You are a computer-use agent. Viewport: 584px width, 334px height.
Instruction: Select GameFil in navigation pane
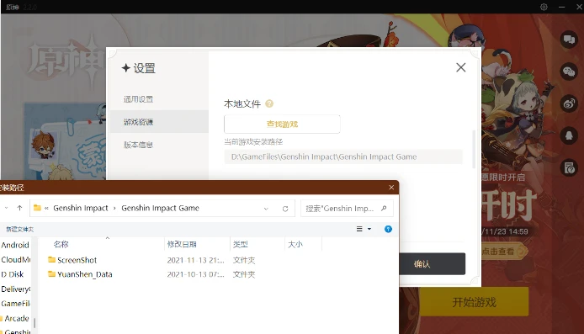tap(16, 304)
